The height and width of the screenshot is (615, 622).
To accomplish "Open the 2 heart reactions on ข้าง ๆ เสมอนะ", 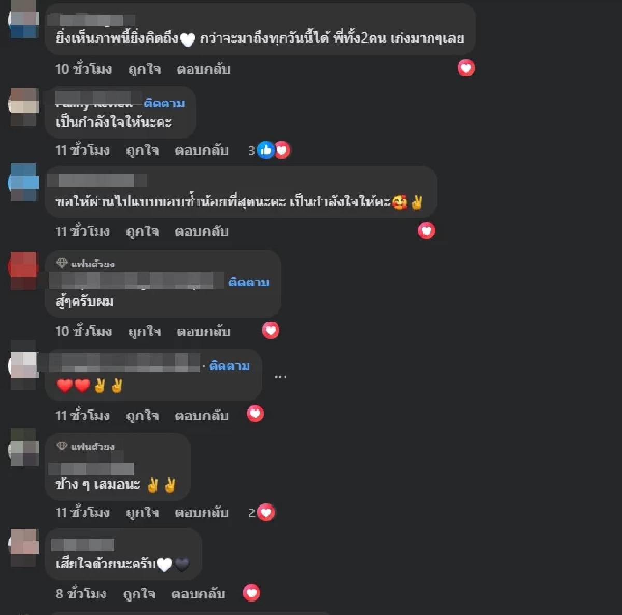I will tap(261, 513).
